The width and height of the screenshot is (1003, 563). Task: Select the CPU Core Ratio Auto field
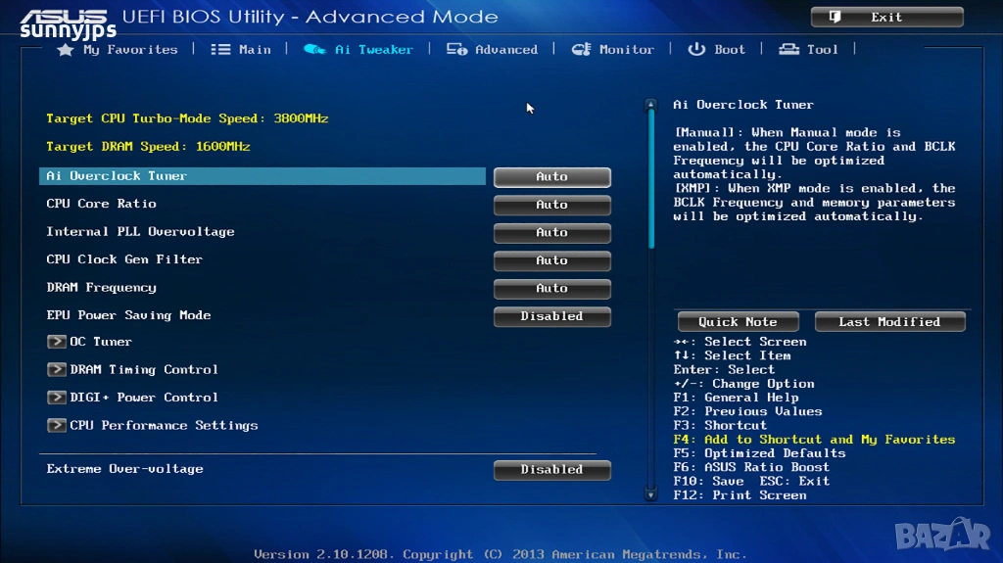pos(551,205)
